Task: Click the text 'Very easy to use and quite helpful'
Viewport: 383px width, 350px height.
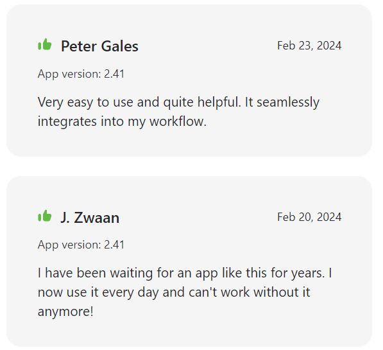Action: pos(138,102)
